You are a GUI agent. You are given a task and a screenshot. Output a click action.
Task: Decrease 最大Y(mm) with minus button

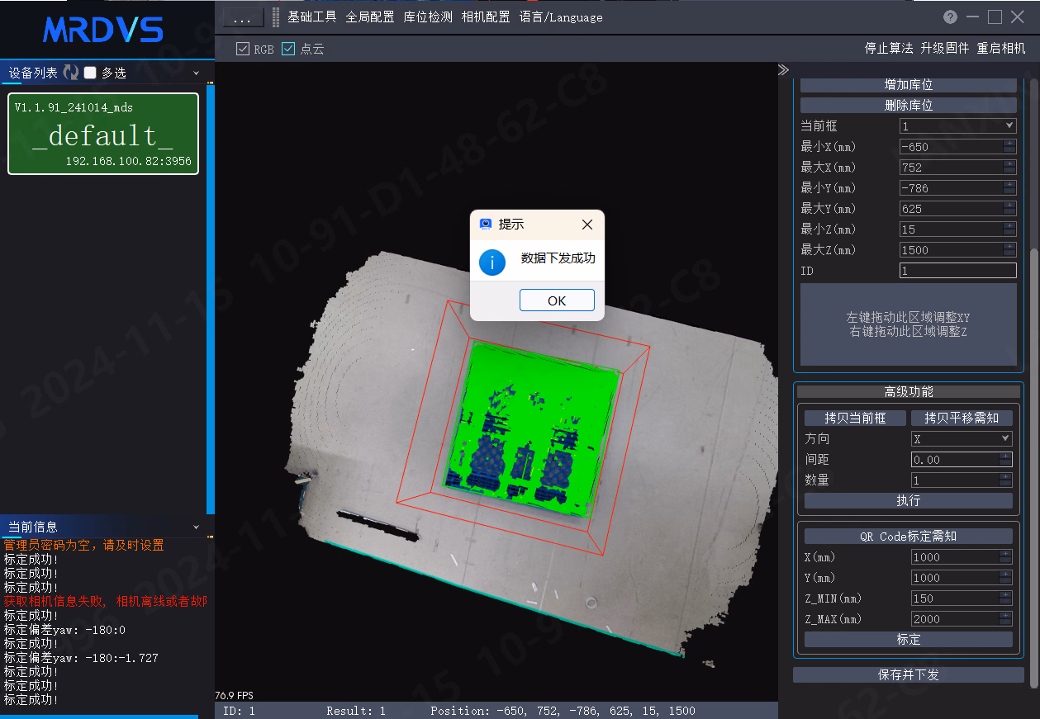[1009, 212]
